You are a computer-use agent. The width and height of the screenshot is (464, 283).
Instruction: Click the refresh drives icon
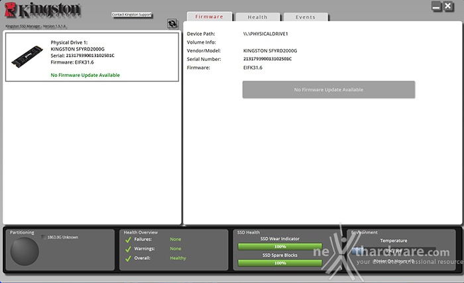[172, 23]
